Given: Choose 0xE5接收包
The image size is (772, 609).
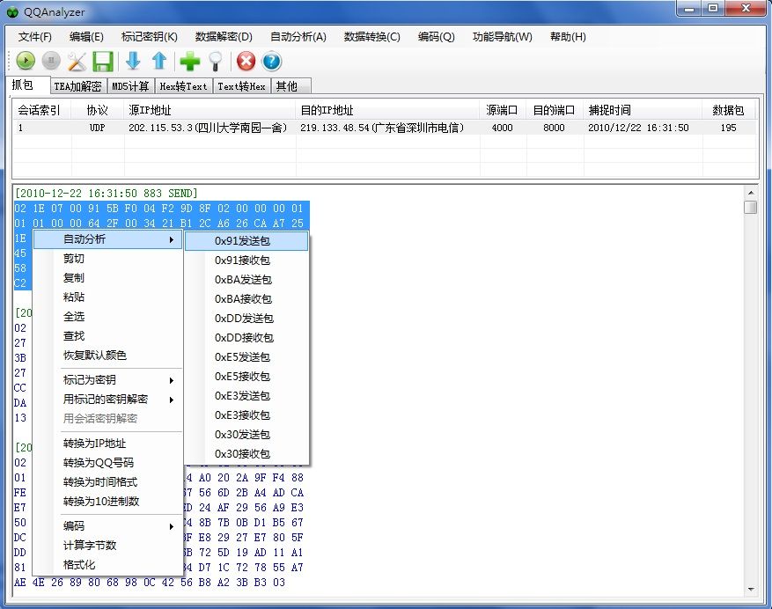Looking at the screenshot, I should pyautogui.click(x=246, y=377).
